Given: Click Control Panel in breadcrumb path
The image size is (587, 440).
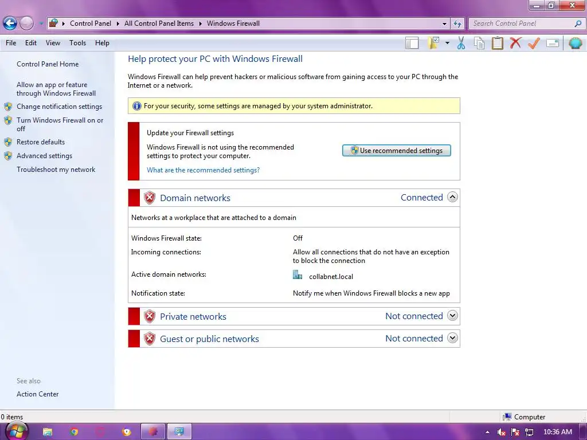Looking at the screenshot, I should point(90,23).
